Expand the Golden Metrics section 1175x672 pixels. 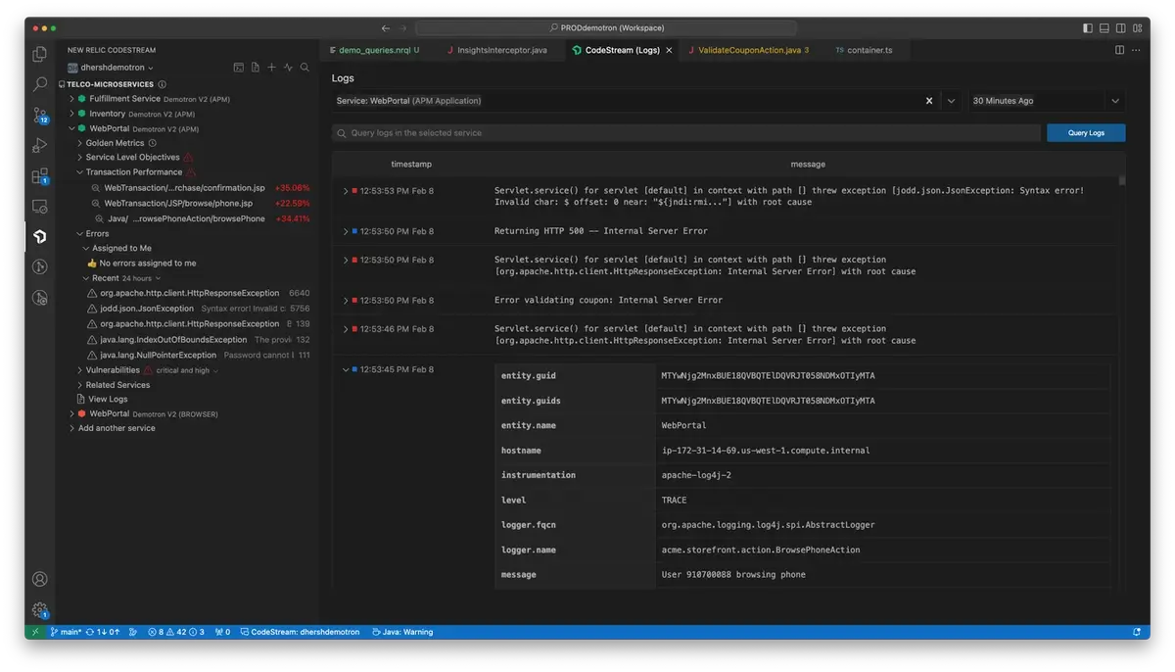tap(115, 143)
